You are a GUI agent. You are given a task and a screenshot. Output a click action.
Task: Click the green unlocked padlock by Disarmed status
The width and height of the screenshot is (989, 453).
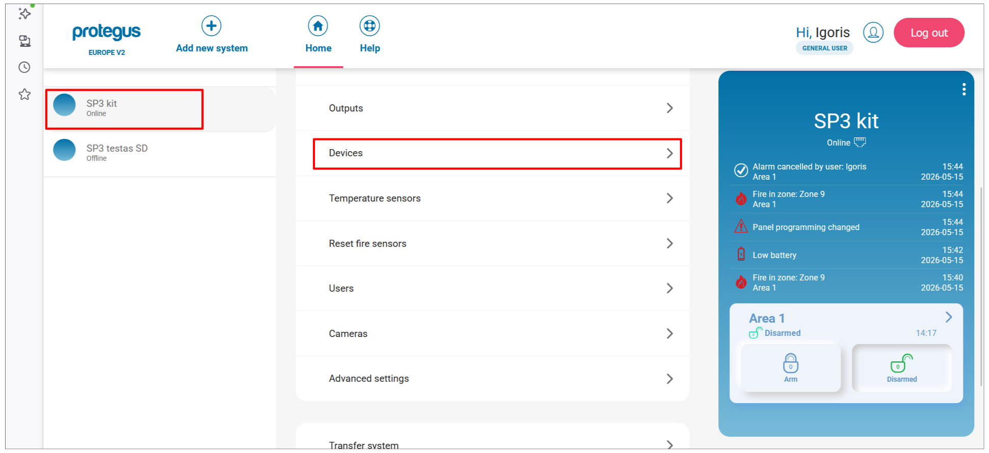[x=756, y=333]
